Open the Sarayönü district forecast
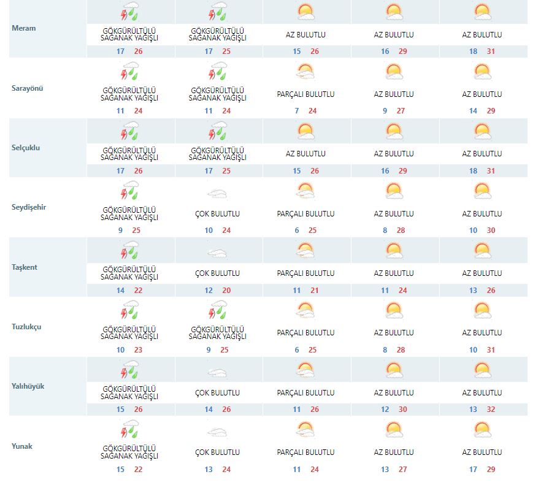The image size is (538, 488). point(28,88)
